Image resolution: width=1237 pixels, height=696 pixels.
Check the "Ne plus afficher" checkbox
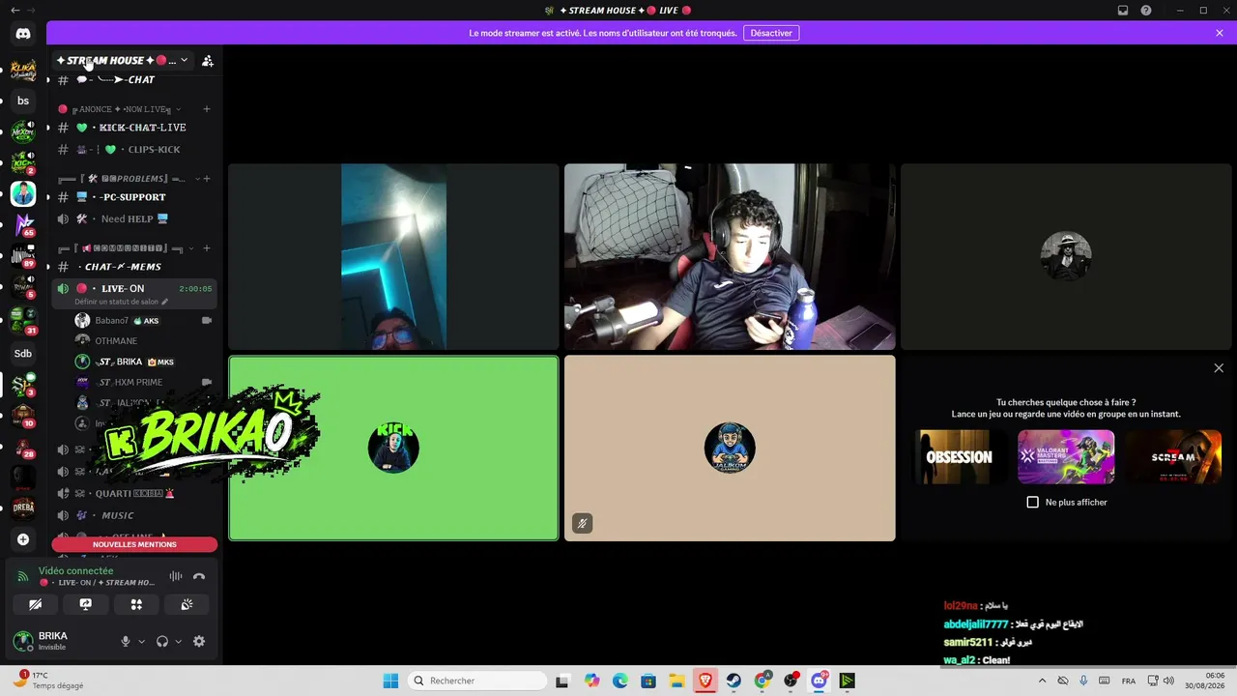point(1032,503)
